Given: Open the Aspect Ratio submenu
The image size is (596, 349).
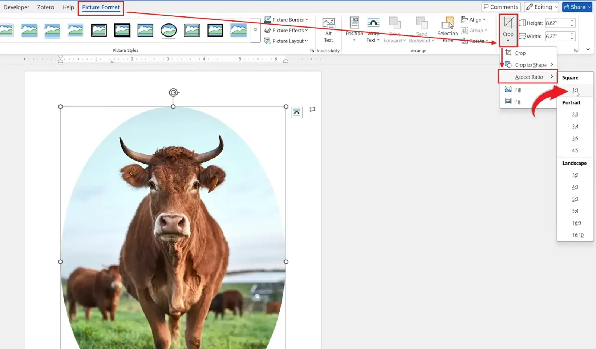Looking at the screenshot, I should click(x=528, y=77).
